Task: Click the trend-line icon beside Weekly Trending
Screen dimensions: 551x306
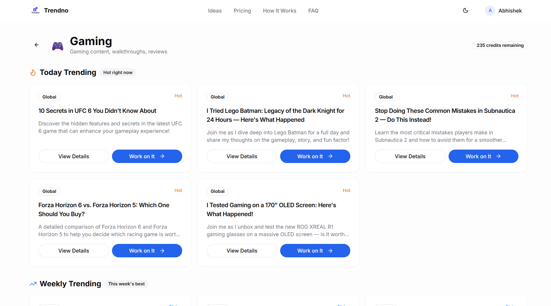Action: tap(33, 284)
